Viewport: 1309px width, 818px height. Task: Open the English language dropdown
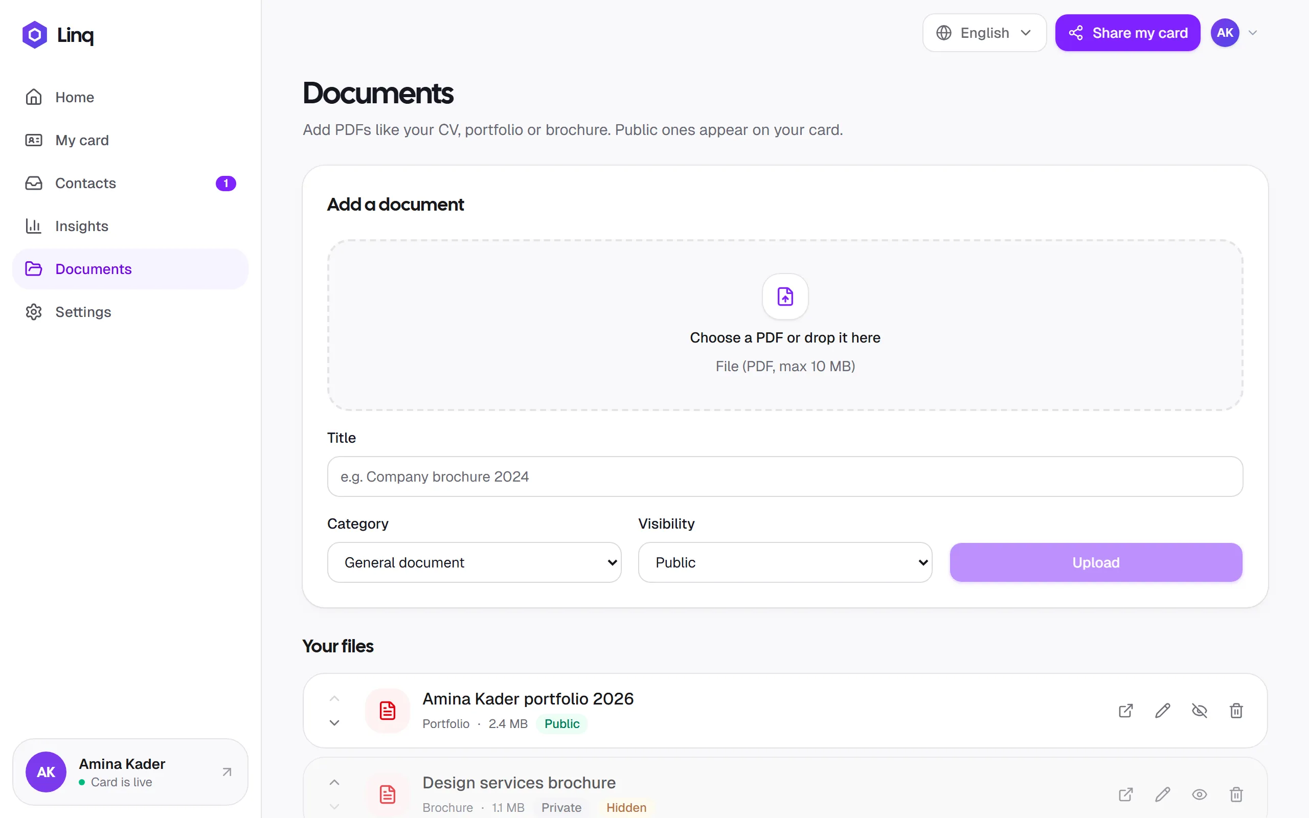(984, 33)
